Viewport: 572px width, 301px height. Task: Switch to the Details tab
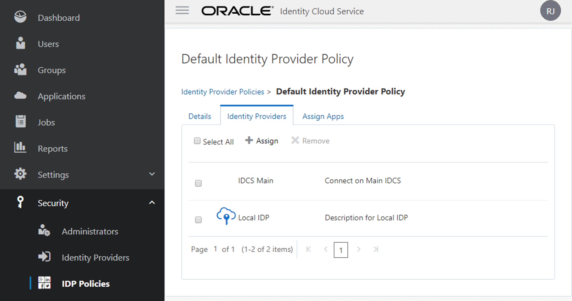pos(200,116)
